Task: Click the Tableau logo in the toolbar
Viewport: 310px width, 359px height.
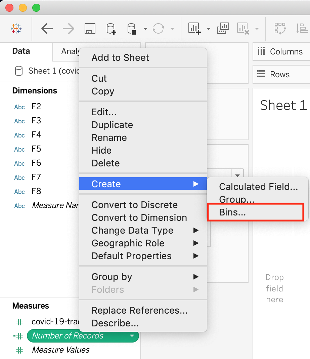Action: (x=16, y=29)
